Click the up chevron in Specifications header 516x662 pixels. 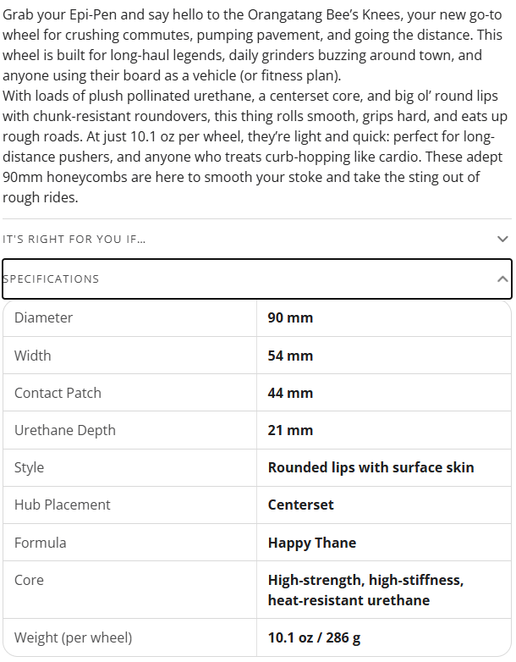click(502, 279)
